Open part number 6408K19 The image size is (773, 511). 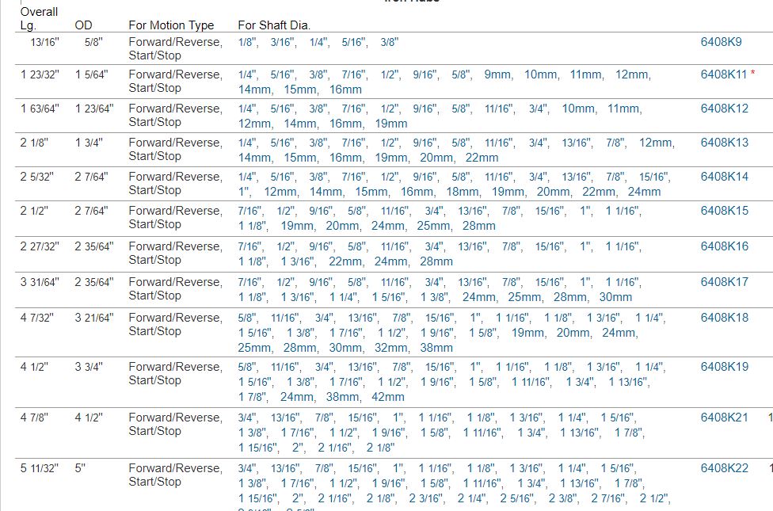[x=724, y=367]
